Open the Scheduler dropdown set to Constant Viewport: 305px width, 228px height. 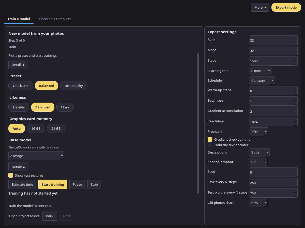tap(262, 81)
